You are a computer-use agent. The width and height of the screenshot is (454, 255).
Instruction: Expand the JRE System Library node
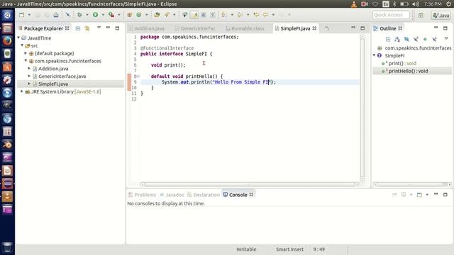22,91
